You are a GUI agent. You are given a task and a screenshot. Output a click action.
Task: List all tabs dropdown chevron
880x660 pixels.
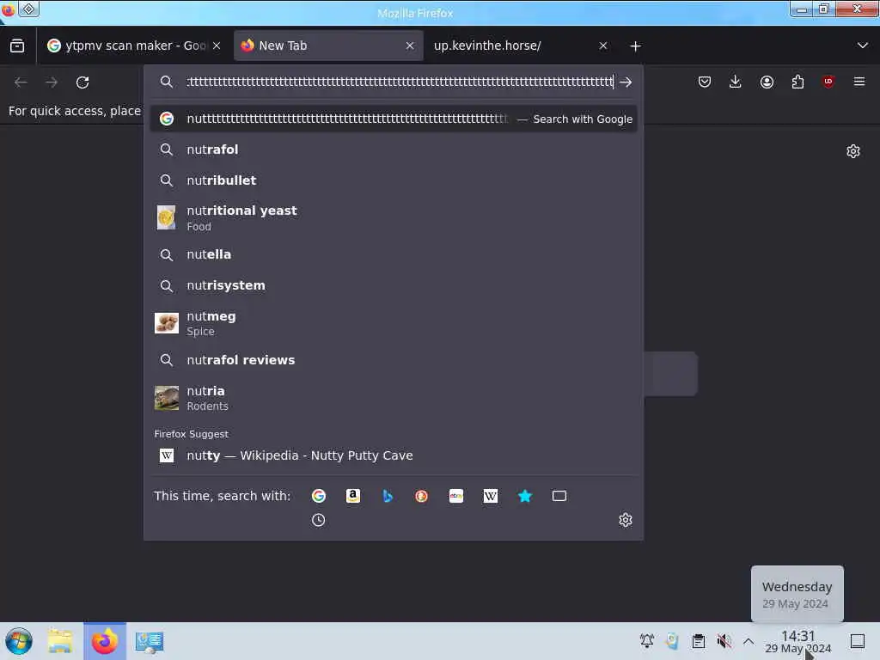pos(863,46)
